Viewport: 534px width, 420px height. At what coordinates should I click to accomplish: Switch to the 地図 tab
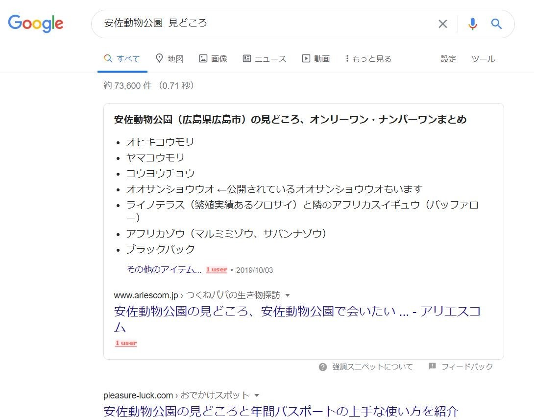point(169,59)
